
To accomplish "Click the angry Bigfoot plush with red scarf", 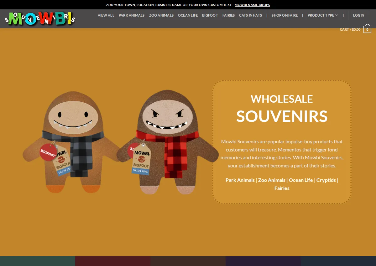I will pos(168,142).
